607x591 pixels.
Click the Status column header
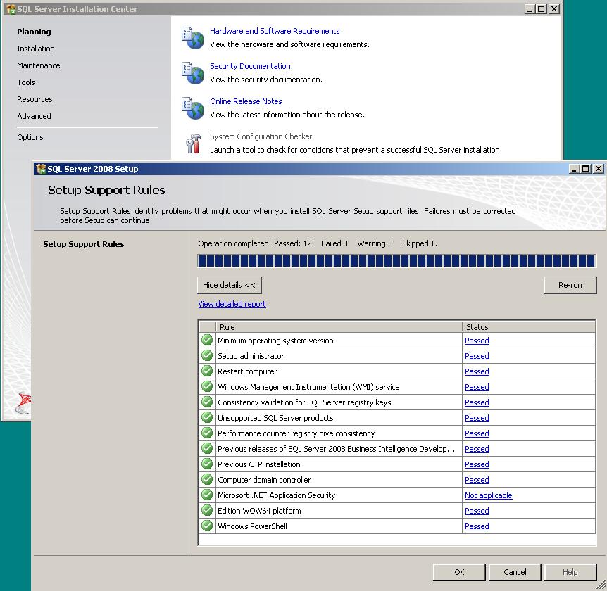point(529,327)
